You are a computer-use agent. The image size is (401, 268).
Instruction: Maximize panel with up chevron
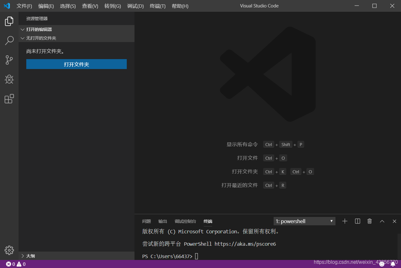coord(382,221)
